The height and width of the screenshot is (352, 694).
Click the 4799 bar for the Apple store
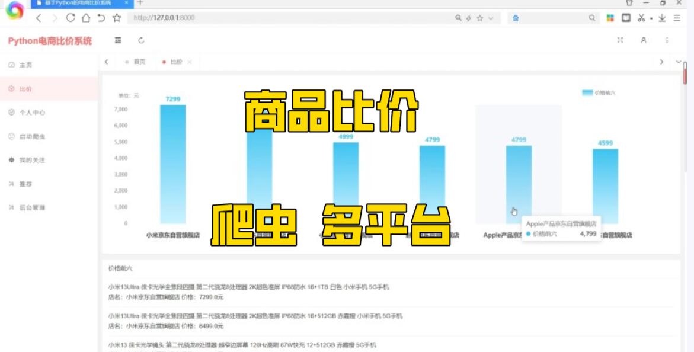(519, 185)
